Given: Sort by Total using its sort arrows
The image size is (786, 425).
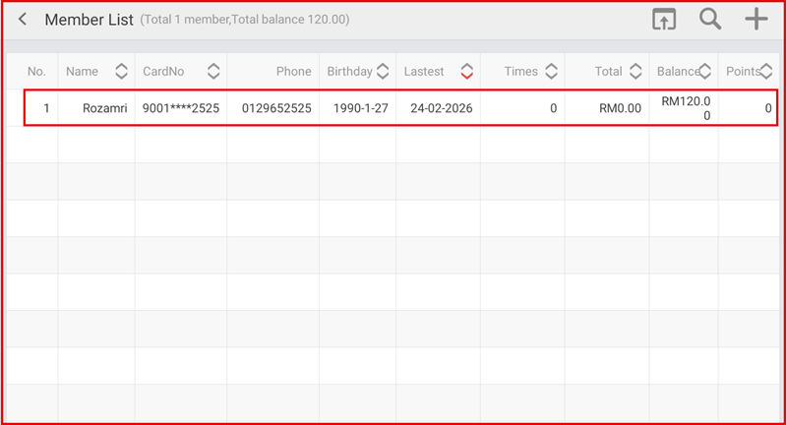Looking at the screenshot, I should click(635, 71).
